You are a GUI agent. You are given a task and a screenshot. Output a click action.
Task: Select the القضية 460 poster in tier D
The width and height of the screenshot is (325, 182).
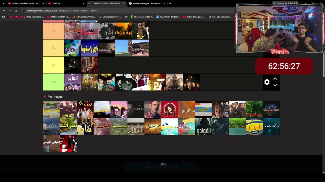(174, 82)
